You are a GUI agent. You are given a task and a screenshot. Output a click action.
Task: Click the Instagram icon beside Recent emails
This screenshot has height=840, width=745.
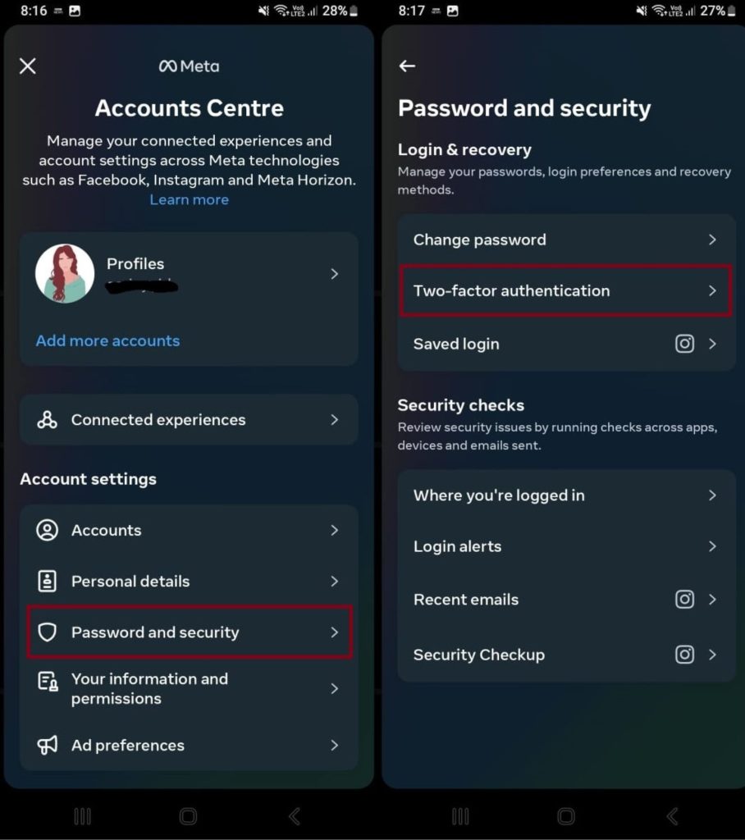tap(685, 600)
